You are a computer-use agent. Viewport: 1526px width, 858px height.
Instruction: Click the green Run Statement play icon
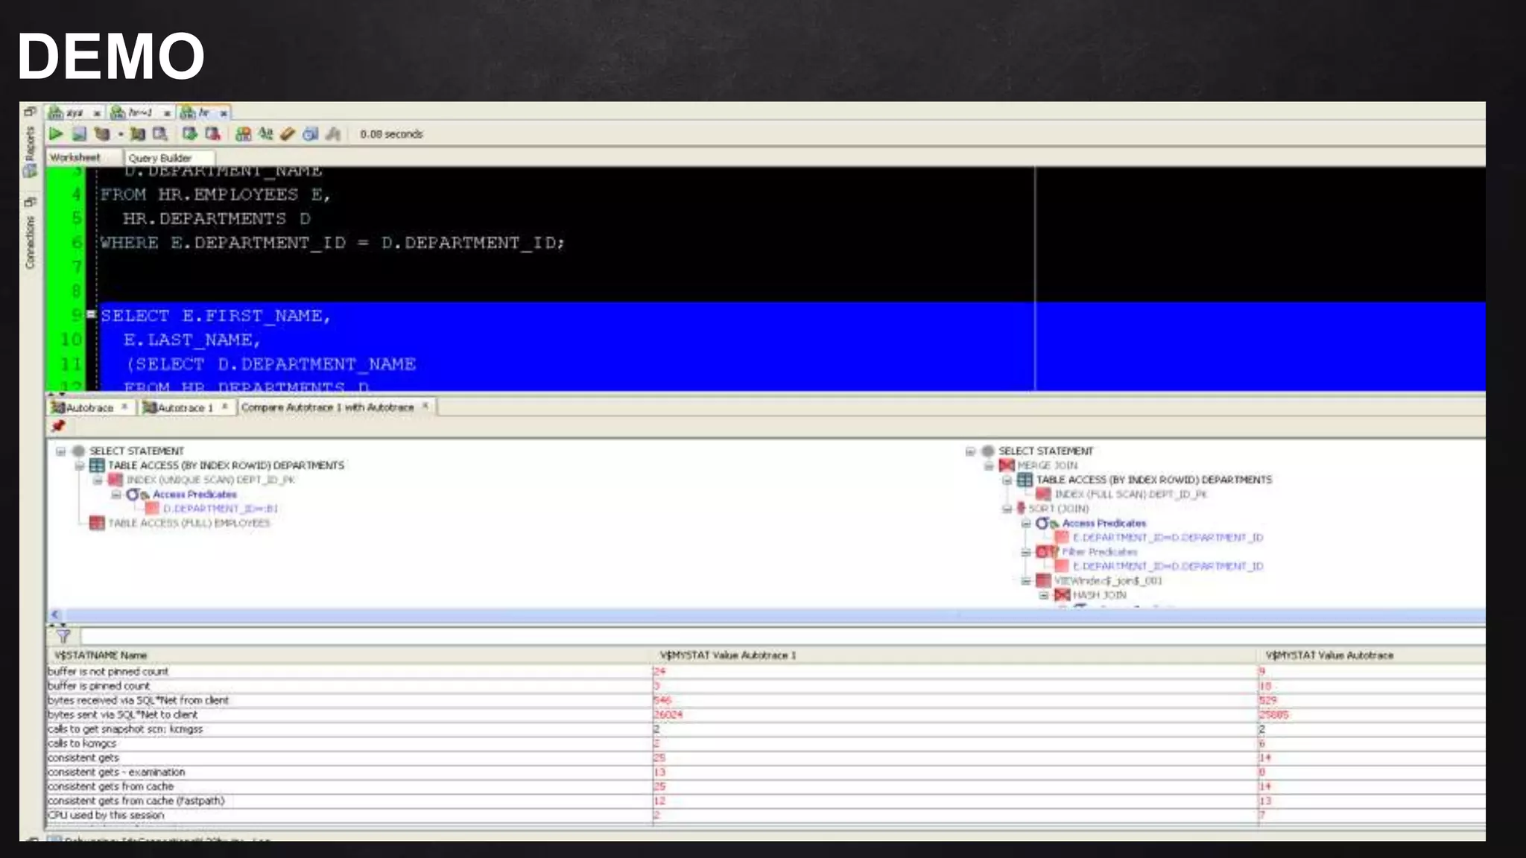point(56,134)
